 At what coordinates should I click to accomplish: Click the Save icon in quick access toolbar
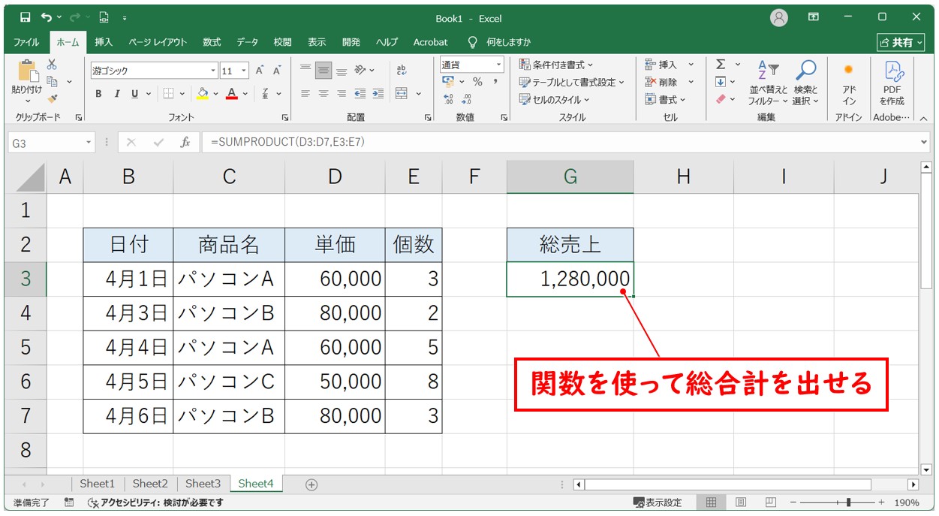click(26, 17)
